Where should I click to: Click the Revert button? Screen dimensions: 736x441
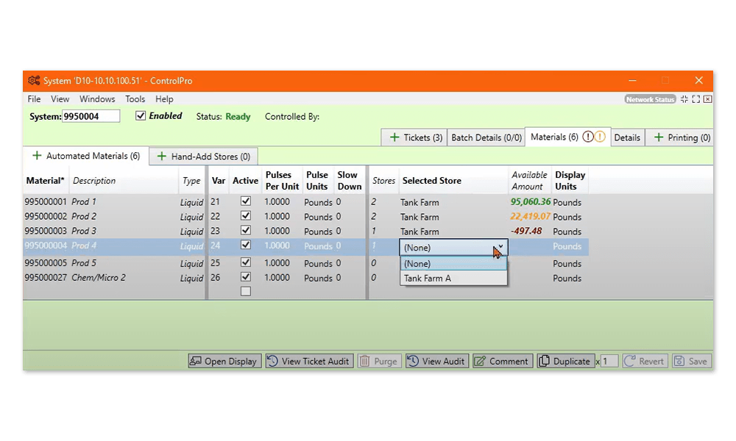(x=645, y=361)
